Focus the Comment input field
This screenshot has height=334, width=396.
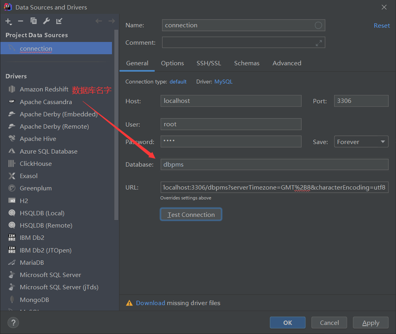click(x=243, y=42)
